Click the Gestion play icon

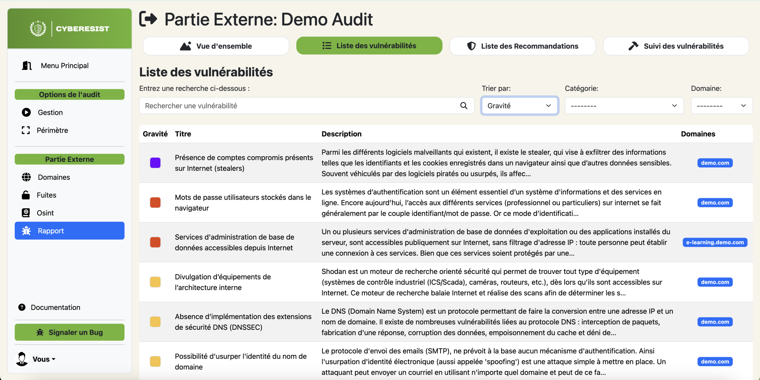coord(26,112)
